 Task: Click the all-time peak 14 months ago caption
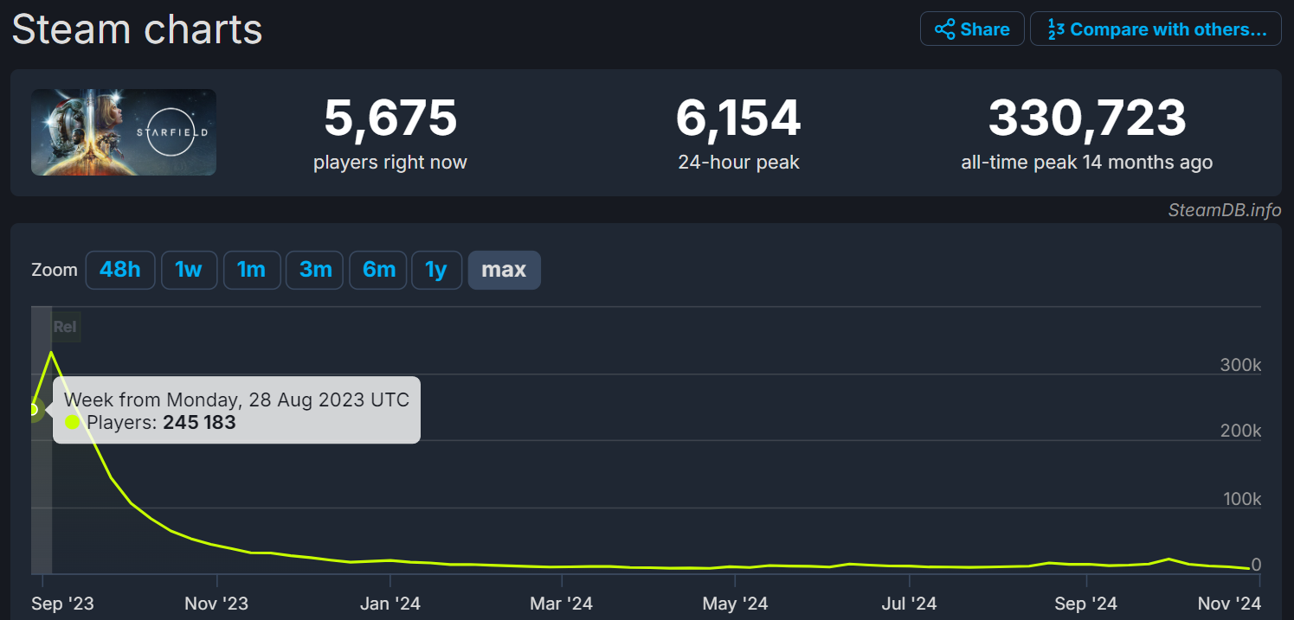click(x=1087, y=162)
